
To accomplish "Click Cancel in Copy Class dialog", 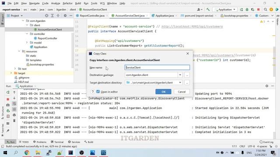I will pyautogui.click(x=182, y=92).
